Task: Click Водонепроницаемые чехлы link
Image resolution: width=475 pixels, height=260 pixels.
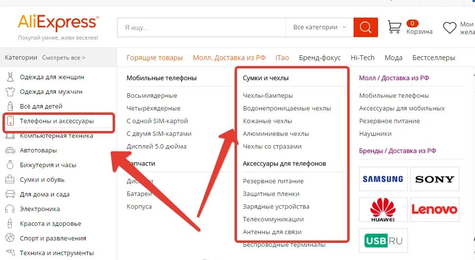Action: tap(286, 108)
